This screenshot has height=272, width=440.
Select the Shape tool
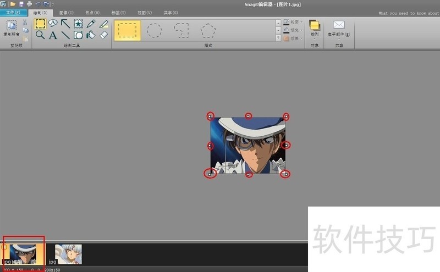78,35
